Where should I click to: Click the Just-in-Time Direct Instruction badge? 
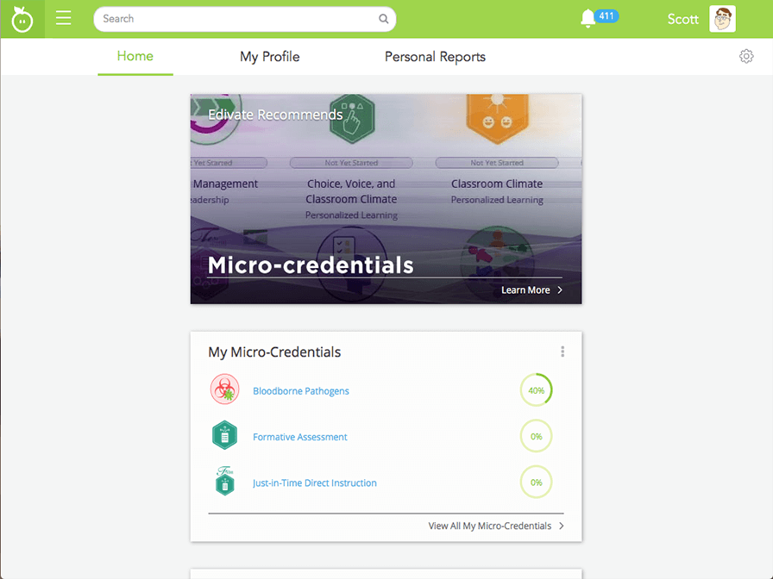click(x=225, y=481)
